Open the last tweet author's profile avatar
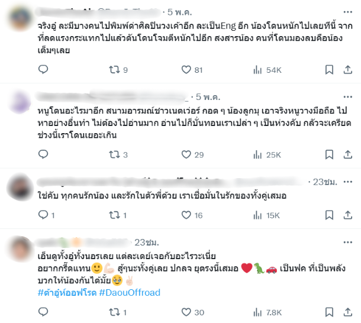Viewport: 361px width, 323px height. click(x=20, y=249)
